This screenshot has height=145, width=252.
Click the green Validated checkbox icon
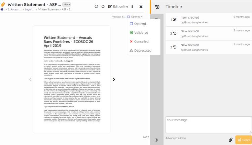[131, 33]
